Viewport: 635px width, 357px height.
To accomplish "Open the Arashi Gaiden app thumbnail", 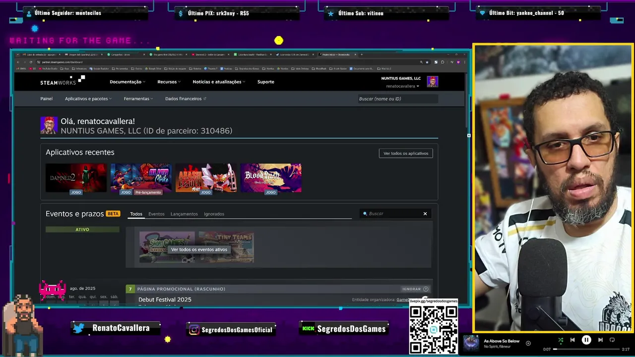I will coord(206,178).
